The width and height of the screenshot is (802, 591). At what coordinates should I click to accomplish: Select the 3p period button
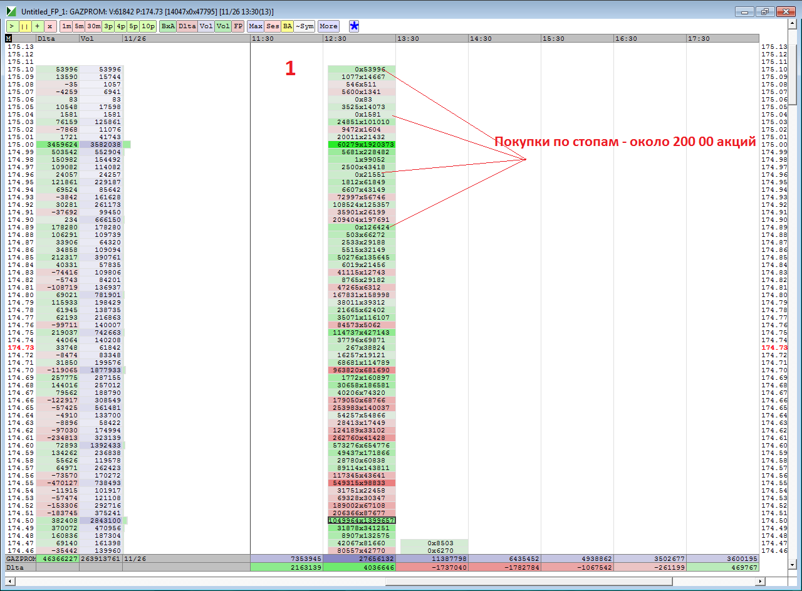coord(108,26)
